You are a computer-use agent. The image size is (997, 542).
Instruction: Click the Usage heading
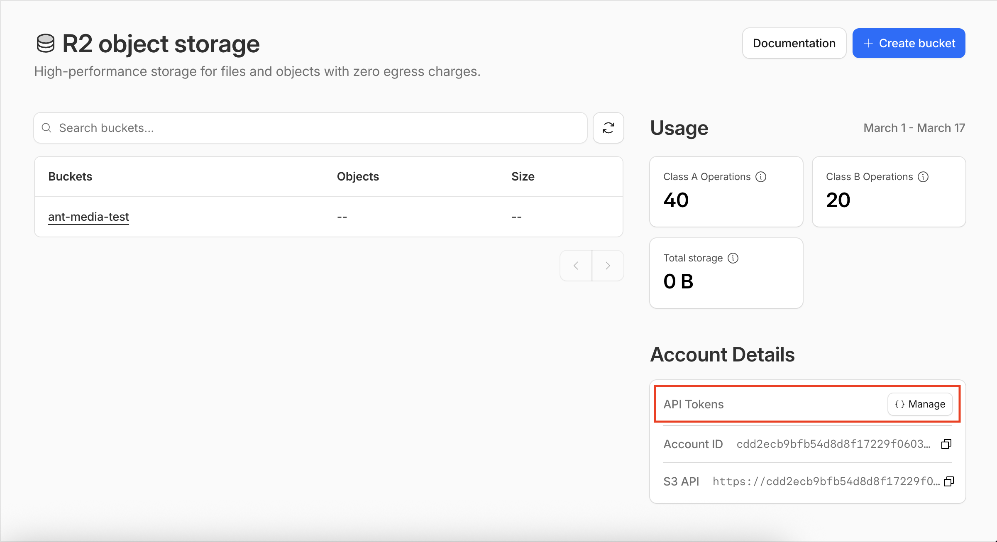tap(679, 128)
